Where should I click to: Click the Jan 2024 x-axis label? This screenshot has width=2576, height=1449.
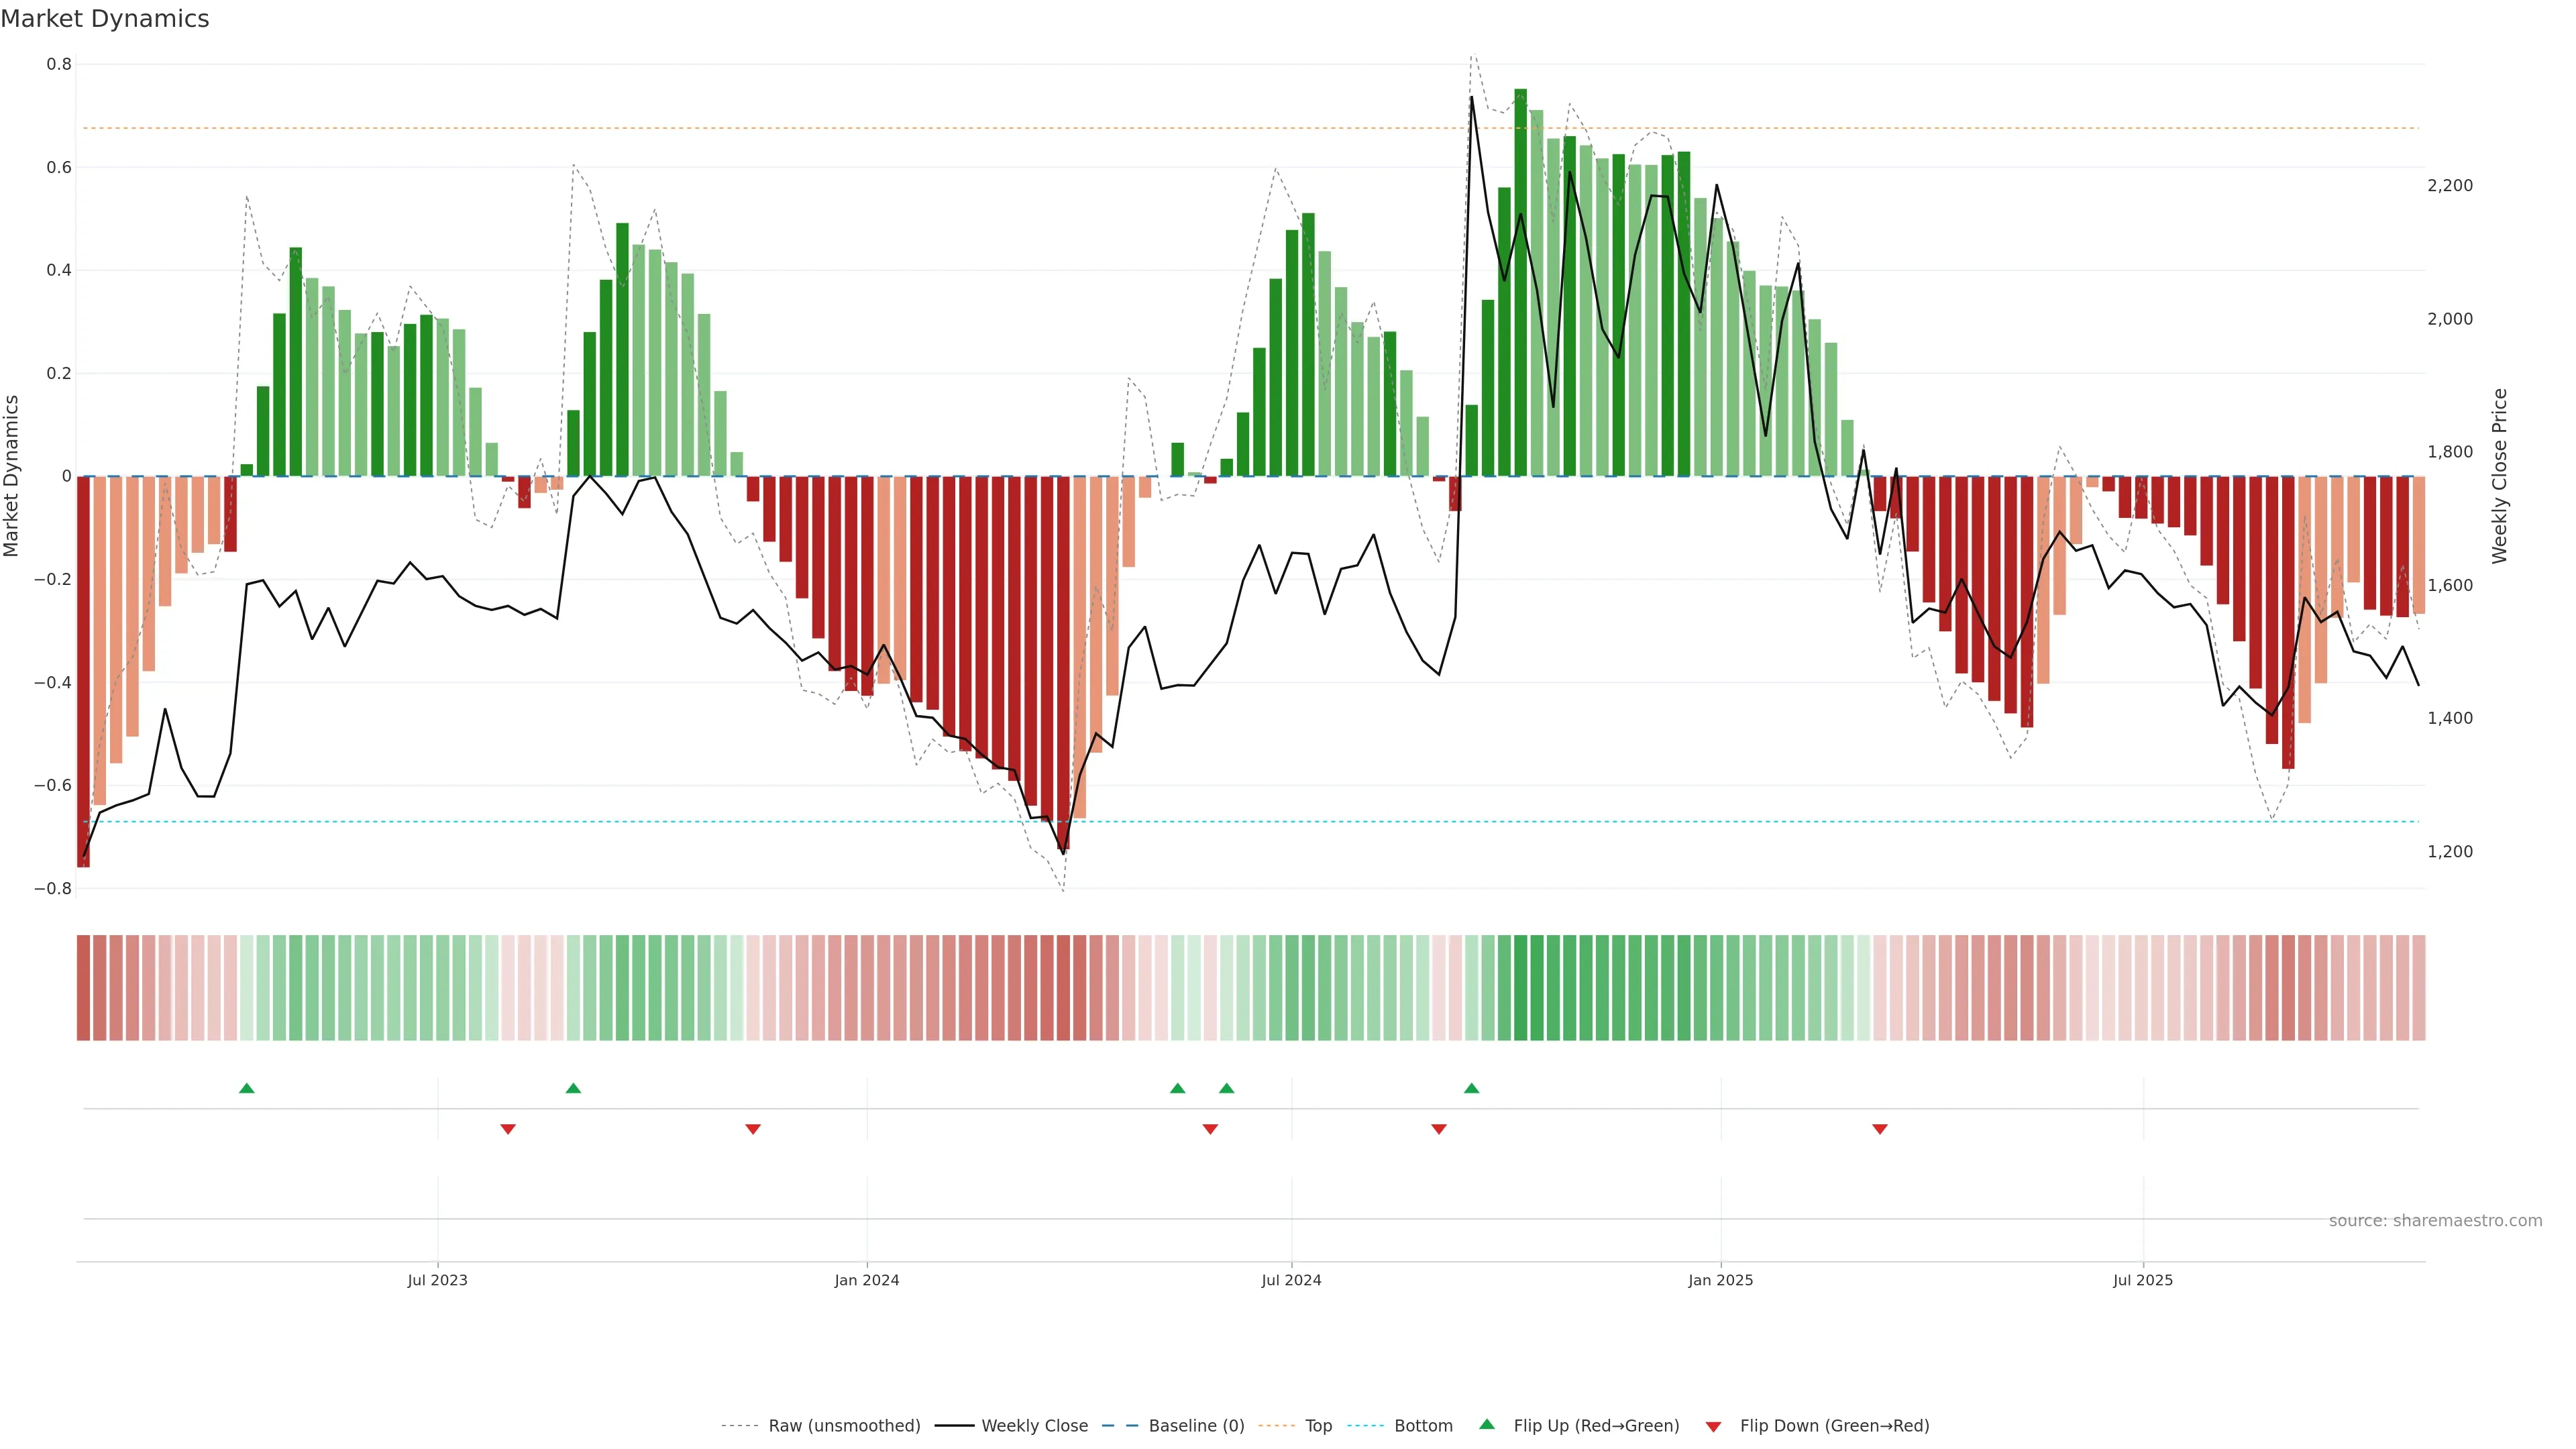click(x=866, y=1280)
